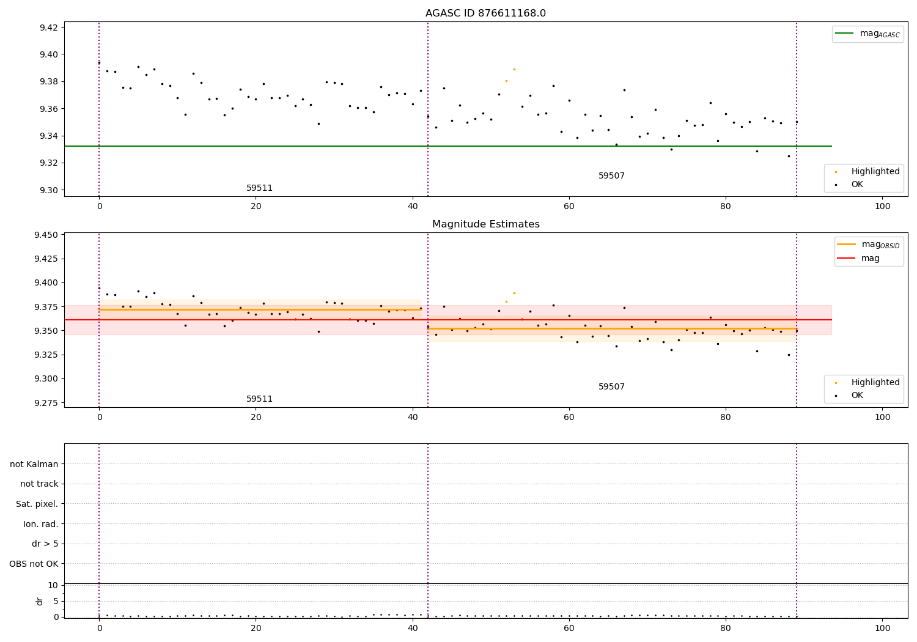Screen dimensions: 917x642
Task: Click the 9.400 y-axis tick in middle plot
Action: click(x=46, y=282)
